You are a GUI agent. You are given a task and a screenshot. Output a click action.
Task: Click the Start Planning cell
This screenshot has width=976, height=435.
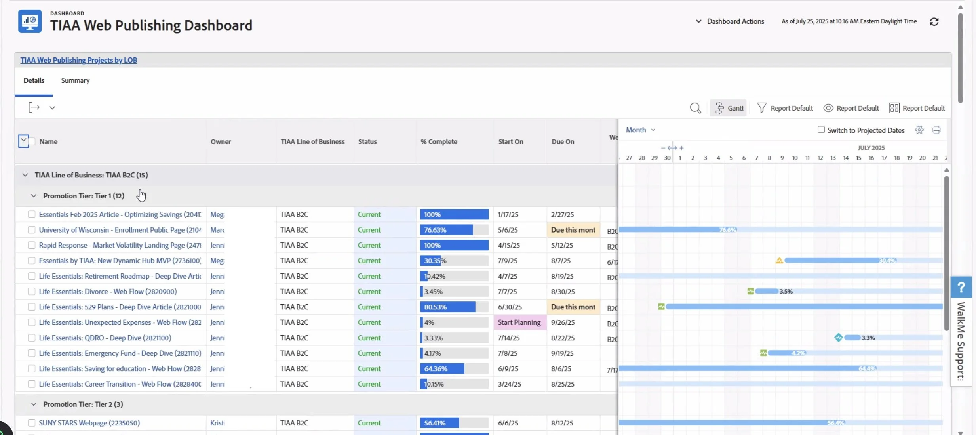(520, 322)
